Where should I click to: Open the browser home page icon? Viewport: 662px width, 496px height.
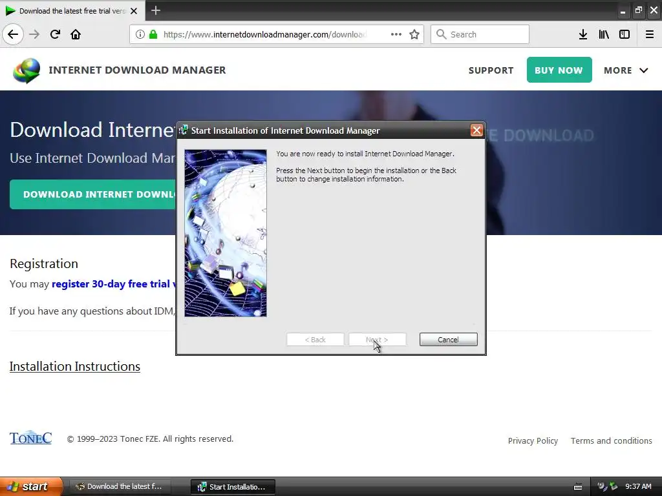tap(76, 34)
